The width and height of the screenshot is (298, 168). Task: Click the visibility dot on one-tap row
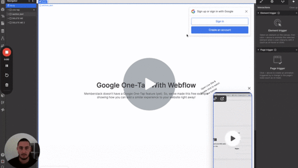coord(34,10)
